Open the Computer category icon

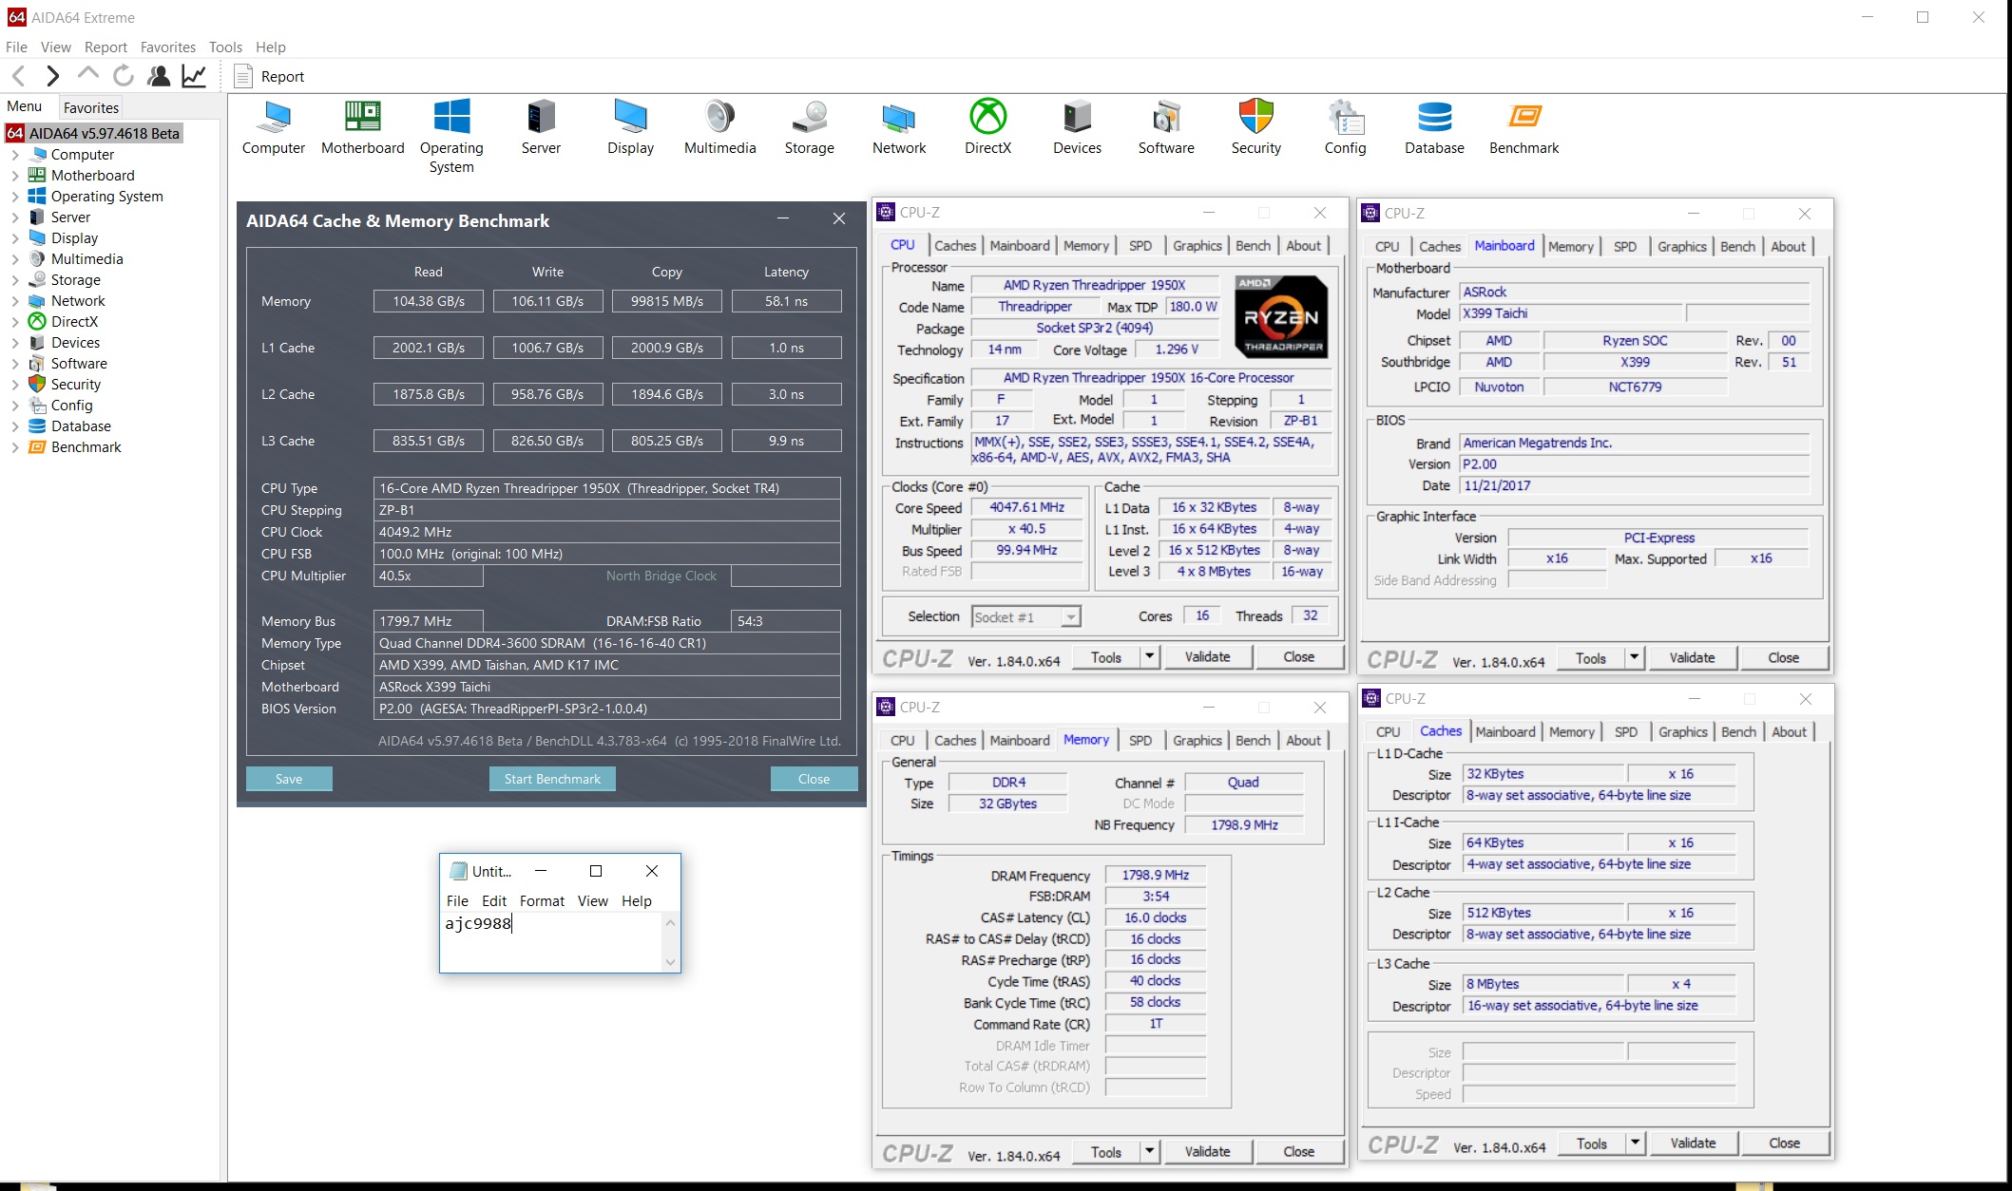[x=274, y=127]
